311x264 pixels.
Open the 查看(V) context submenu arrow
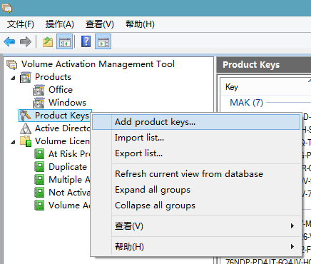292,226
